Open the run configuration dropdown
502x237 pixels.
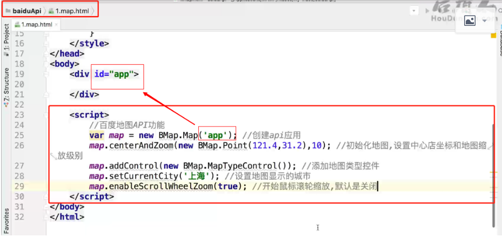pos(414,11)
